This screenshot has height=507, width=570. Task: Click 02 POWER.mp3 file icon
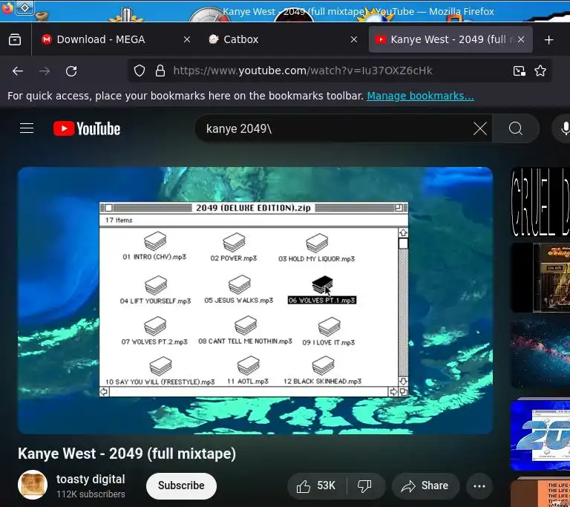coord(234,242)
